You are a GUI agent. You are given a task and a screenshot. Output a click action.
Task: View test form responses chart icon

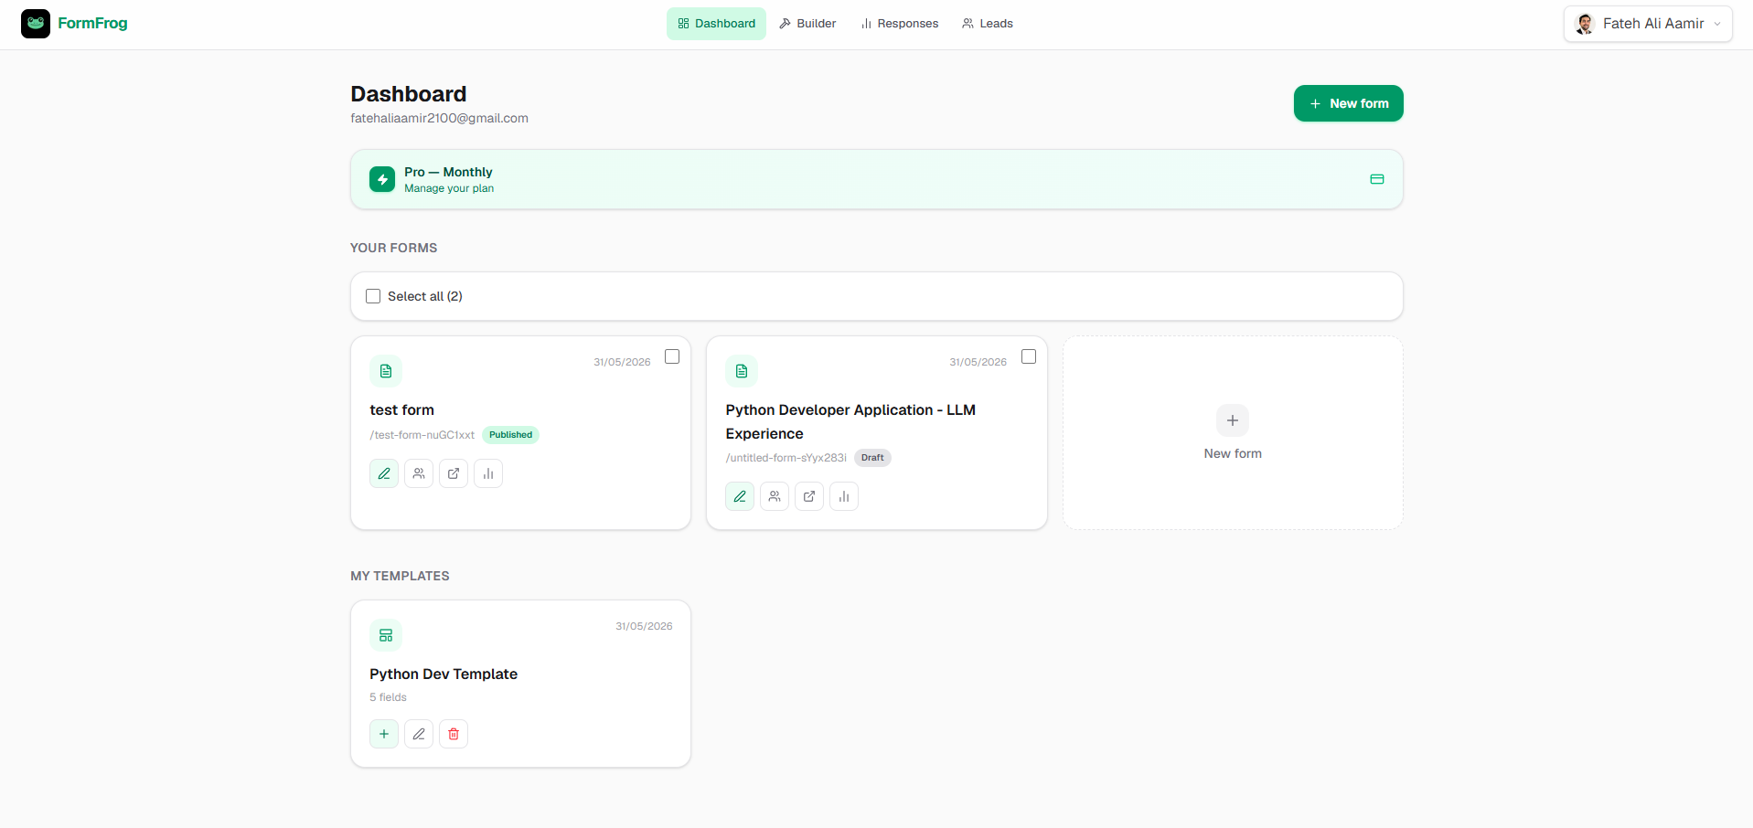(x=488, y=473)
